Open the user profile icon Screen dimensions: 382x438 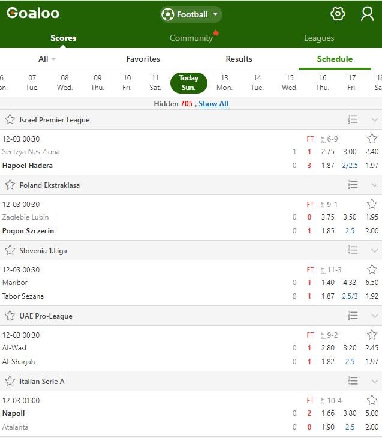tap(367, 14)
